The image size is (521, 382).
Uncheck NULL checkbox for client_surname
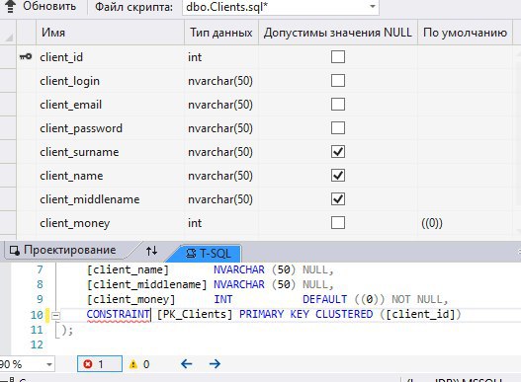[338, 152]
